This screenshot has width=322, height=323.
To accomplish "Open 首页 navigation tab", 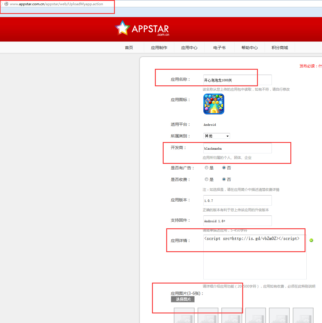I will pyautogui.click(x=129, y=48).
